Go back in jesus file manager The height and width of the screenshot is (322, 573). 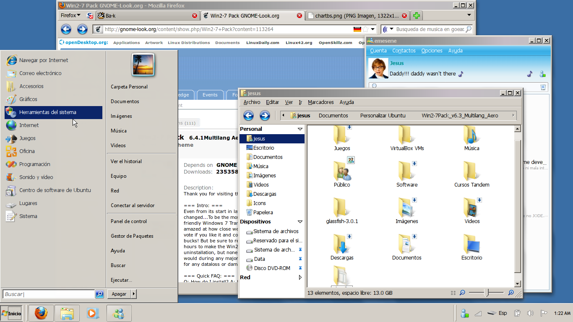(248, 116)
